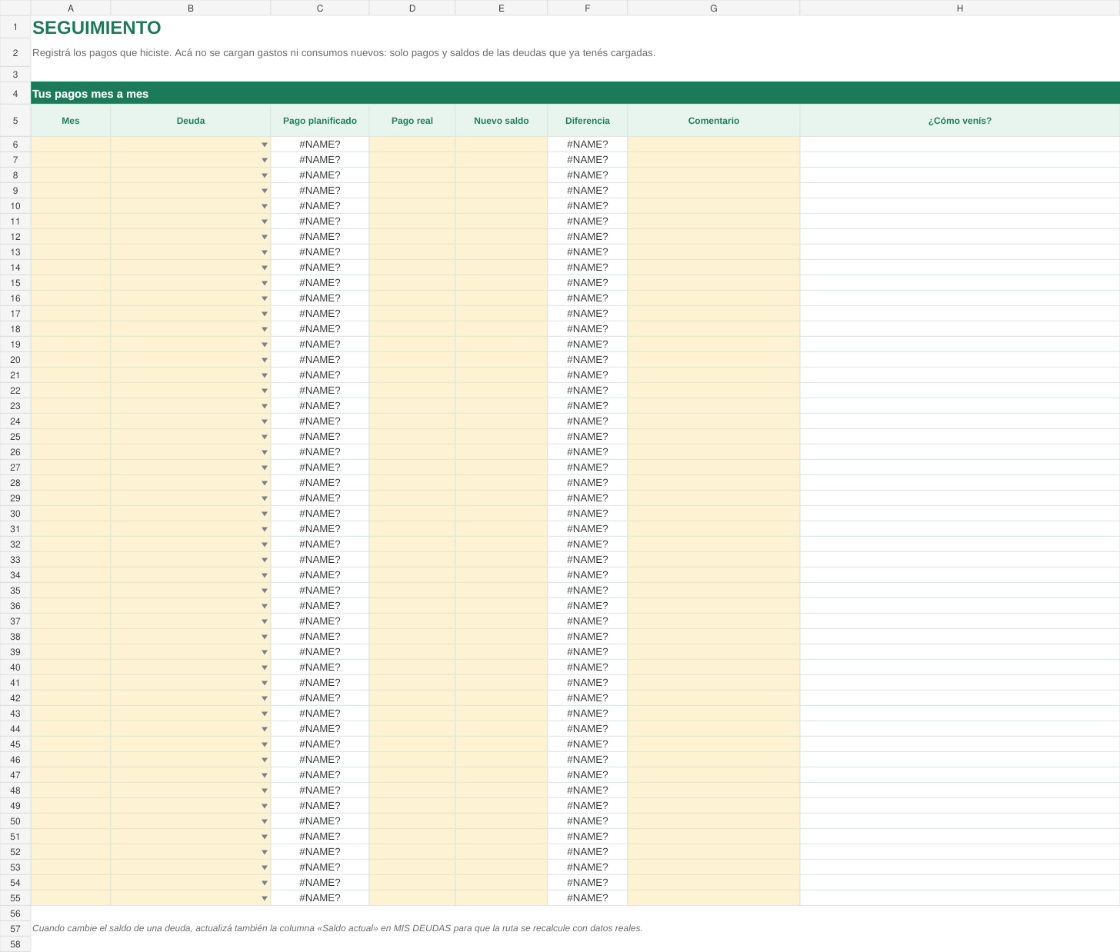
Task: Select column C header
Action: point(320,8)
